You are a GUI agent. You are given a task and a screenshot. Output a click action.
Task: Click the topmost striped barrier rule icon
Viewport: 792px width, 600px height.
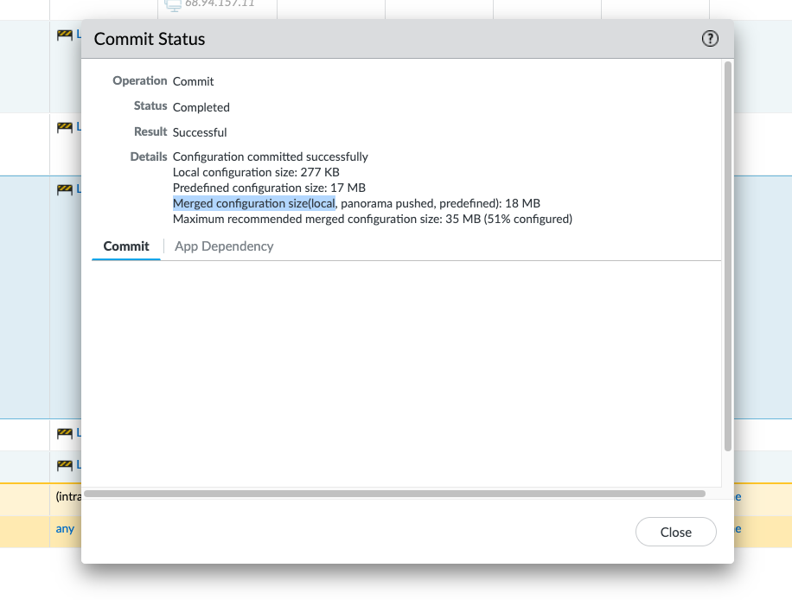coord(65,35)
